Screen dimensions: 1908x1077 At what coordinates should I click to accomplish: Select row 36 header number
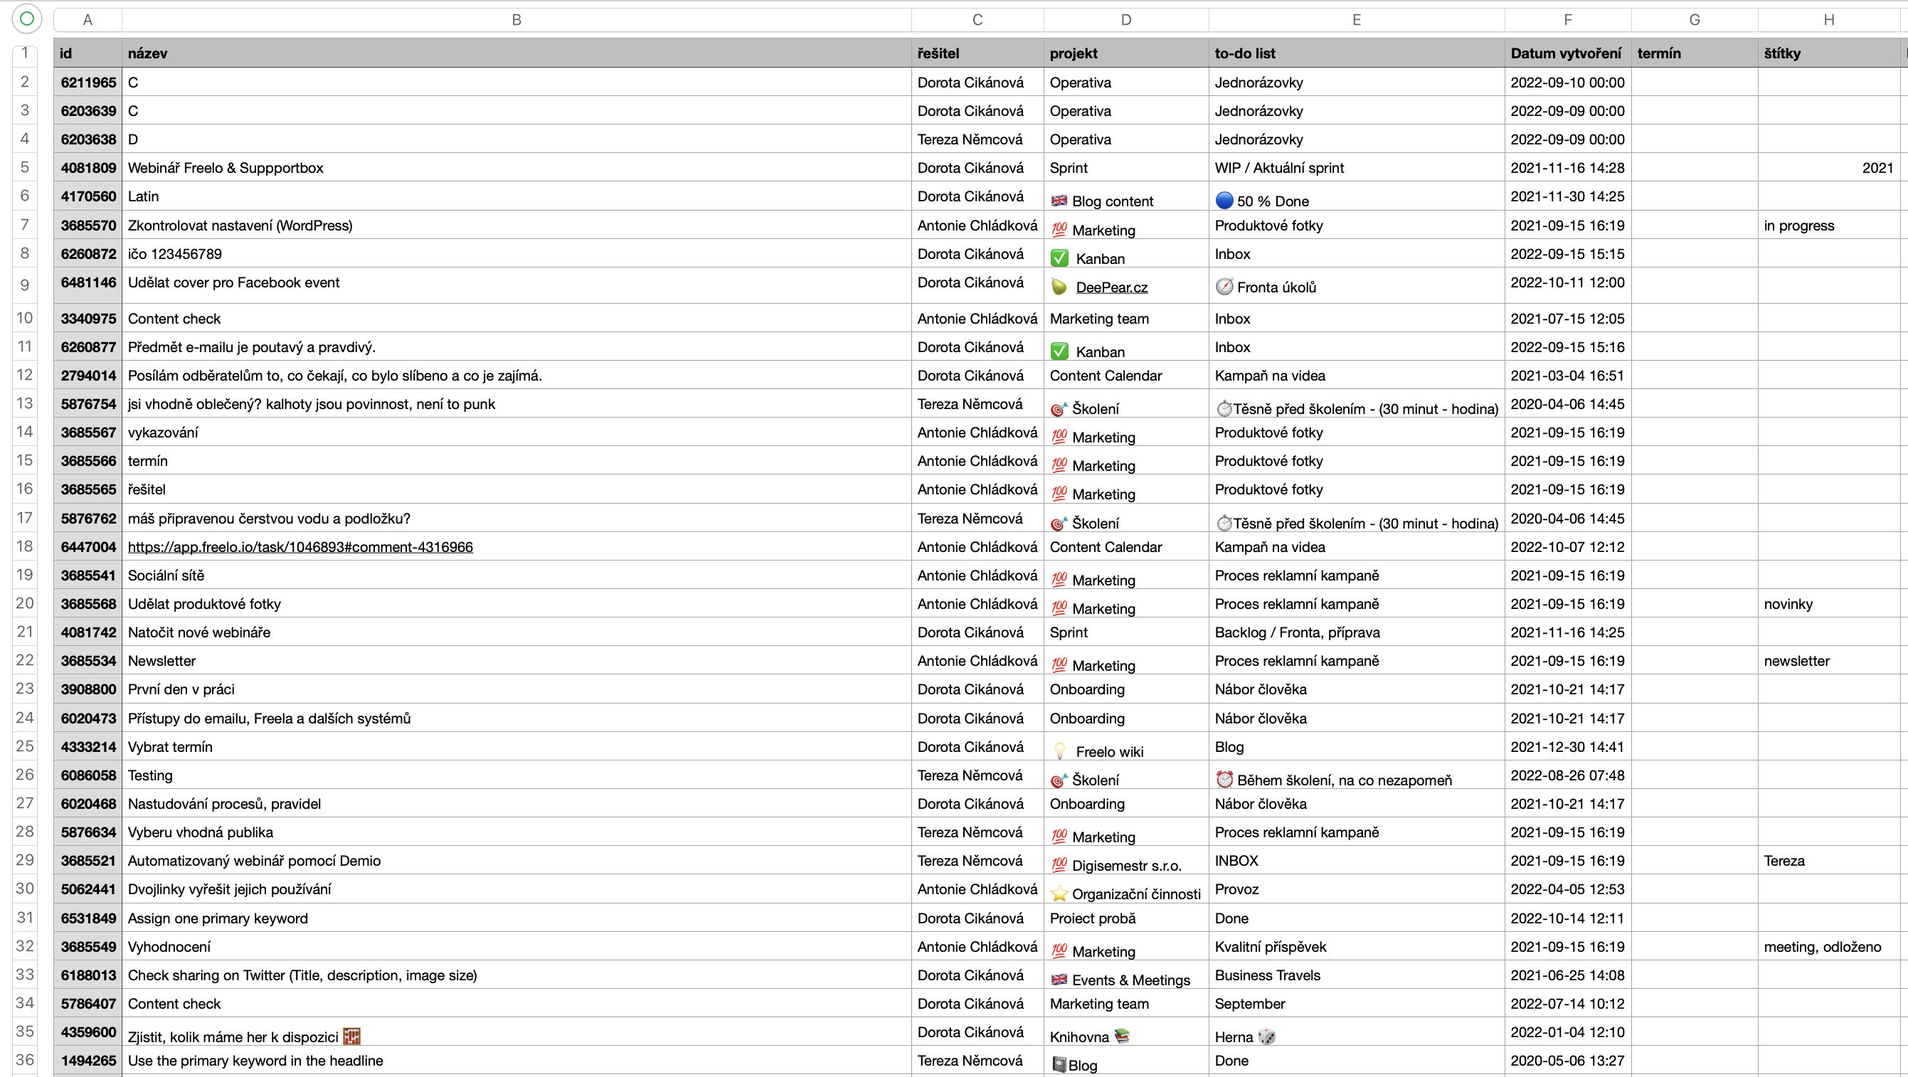24,1060
